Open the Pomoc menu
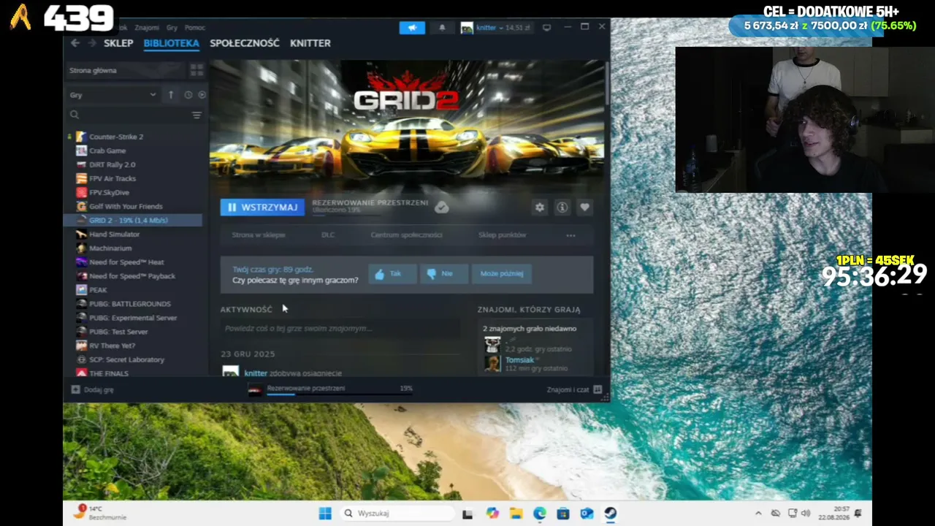Screen dimensions: 935x526 [195, 28]
